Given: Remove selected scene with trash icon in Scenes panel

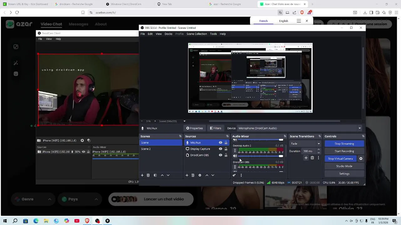Looking at the screenshot, I should tap(148, 175).
